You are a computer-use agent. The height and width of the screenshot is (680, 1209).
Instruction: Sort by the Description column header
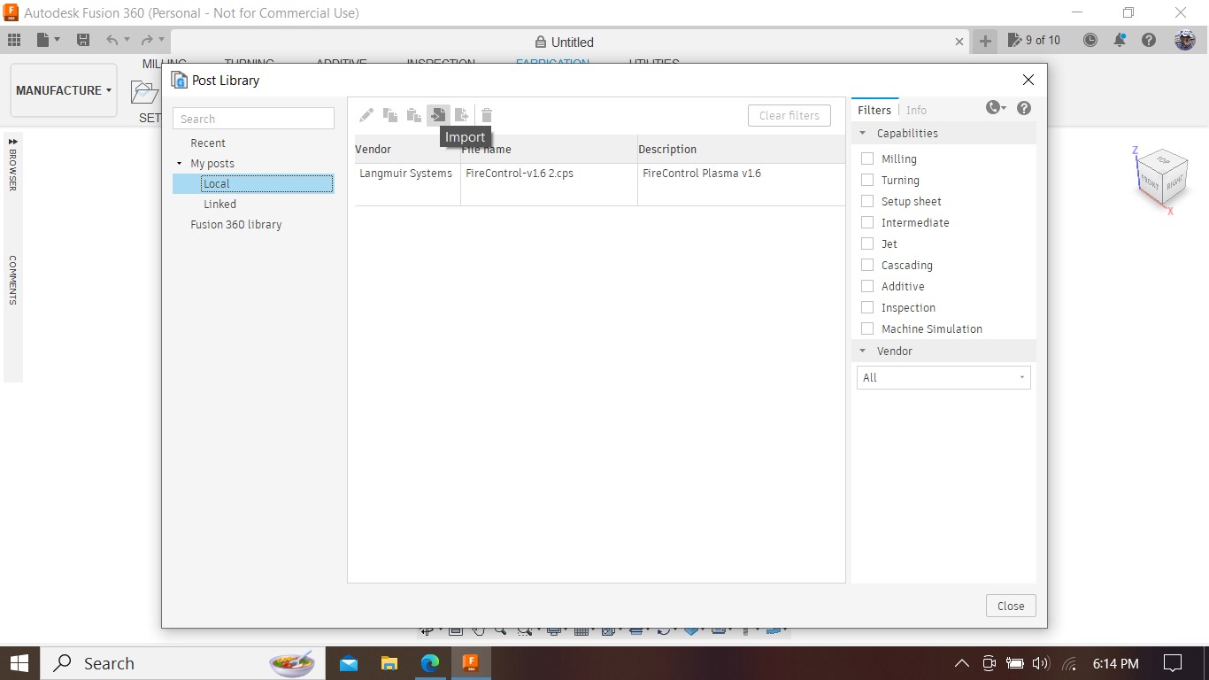(742, 149)
